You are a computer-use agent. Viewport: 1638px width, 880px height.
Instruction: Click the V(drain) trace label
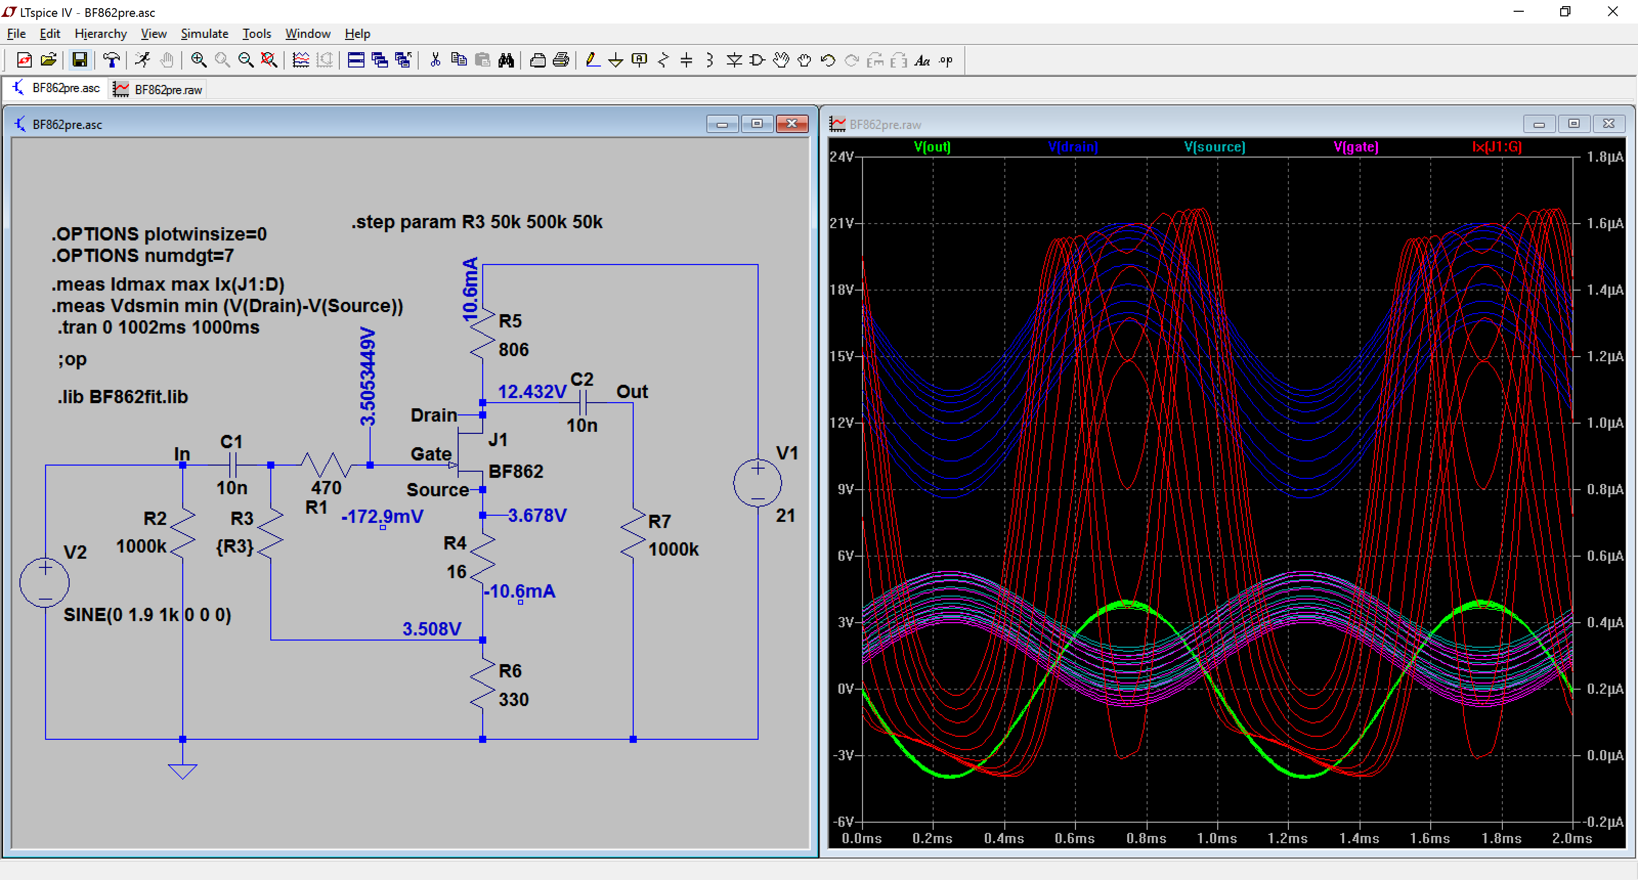(1073, 147)
